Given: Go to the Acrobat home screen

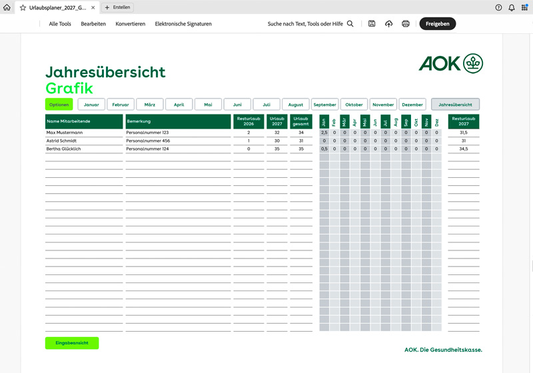Looking at the screenshot, I should pos(7,7).
